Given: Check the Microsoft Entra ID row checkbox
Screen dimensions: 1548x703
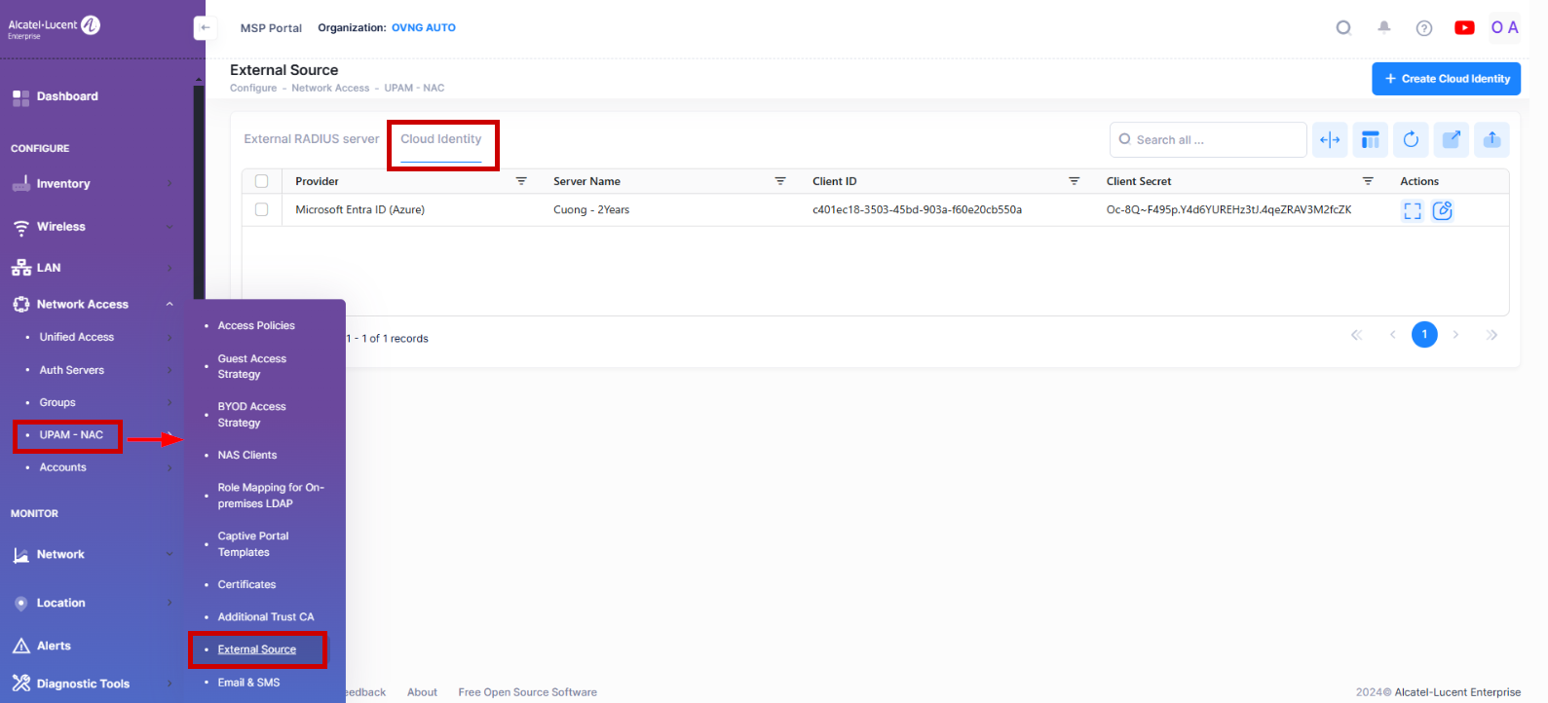Looking at the screenshot, I should pyautogui.click(x=261, y=209).
